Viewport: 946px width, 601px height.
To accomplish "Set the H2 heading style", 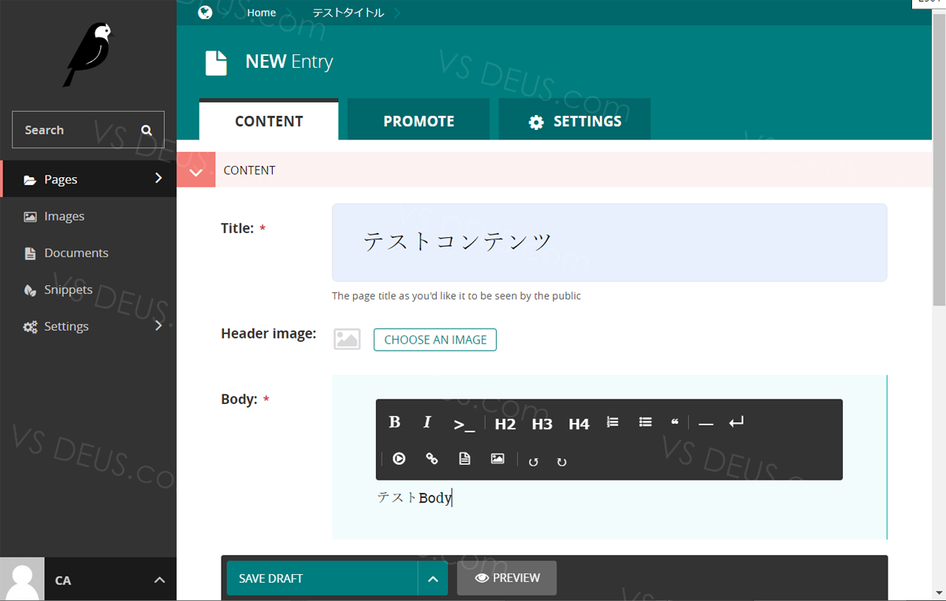I will (505, 424).
